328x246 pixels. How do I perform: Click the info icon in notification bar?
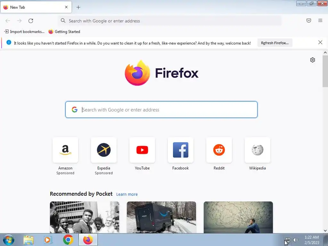[9, 43]
